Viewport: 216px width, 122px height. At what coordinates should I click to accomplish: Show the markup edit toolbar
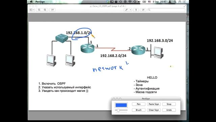pos(143,10)
